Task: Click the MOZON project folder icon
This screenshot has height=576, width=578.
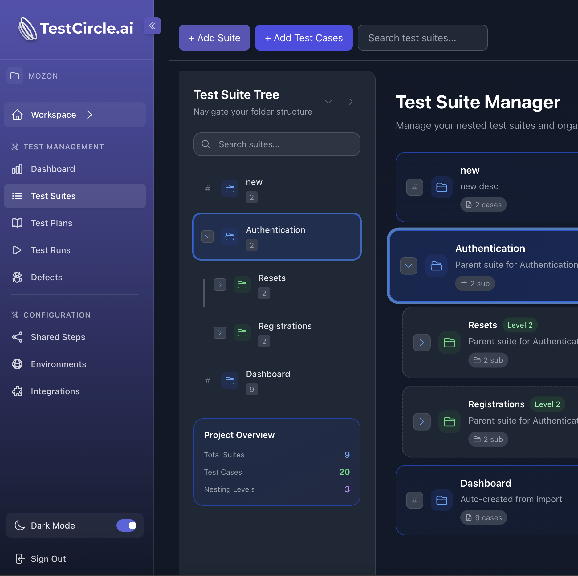Action: pos(15,76)
